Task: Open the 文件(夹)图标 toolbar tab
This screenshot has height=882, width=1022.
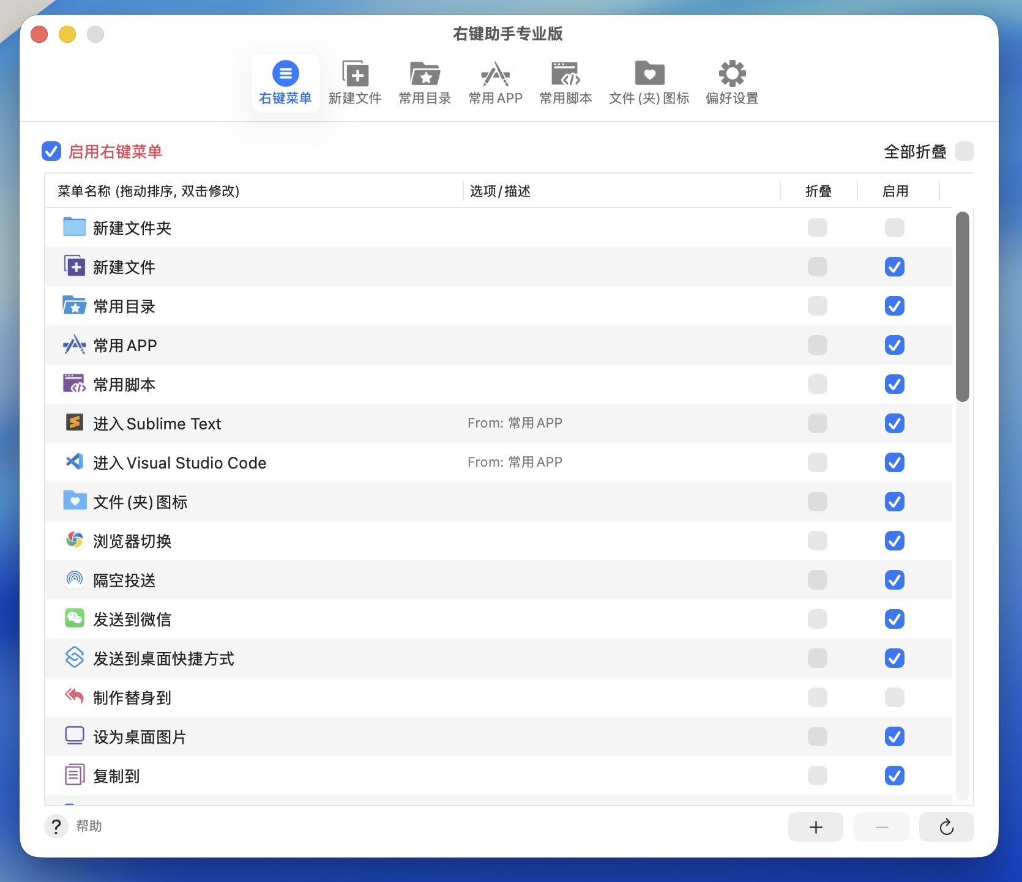Action: 649,83
